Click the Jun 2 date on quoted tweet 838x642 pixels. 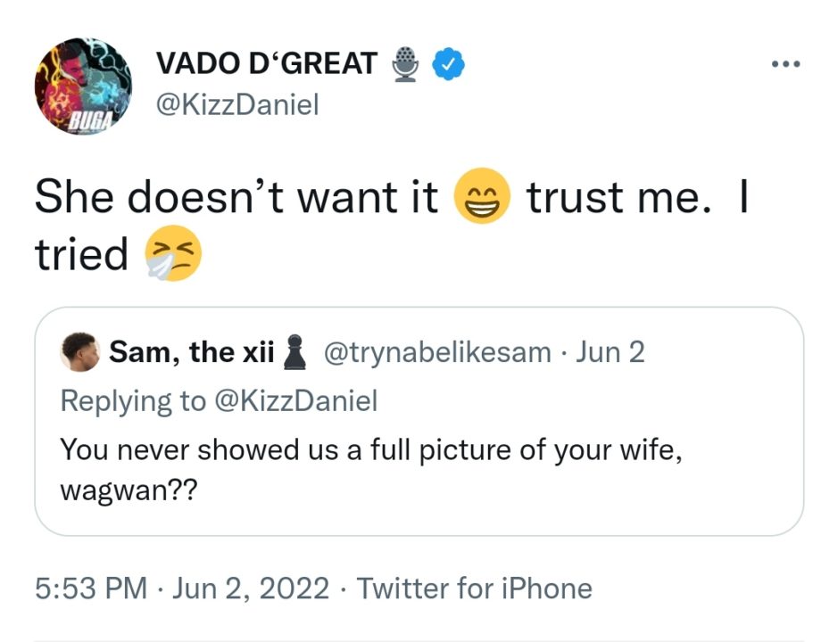610,353
